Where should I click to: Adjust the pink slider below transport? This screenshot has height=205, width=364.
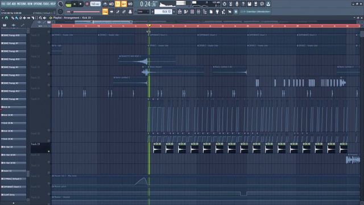point(83,12)
